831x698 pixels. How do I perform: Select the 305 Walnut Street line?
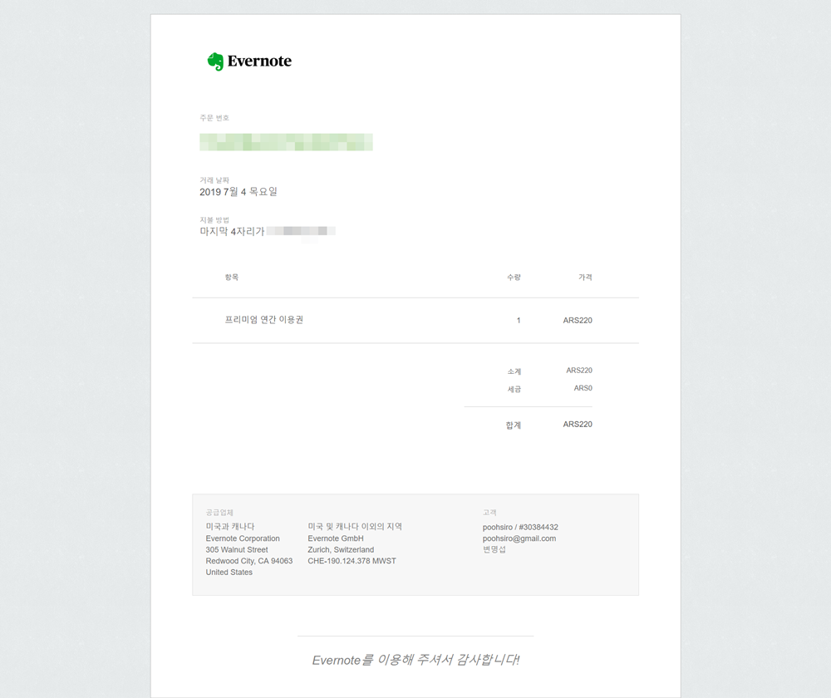(x=237, y=549)
